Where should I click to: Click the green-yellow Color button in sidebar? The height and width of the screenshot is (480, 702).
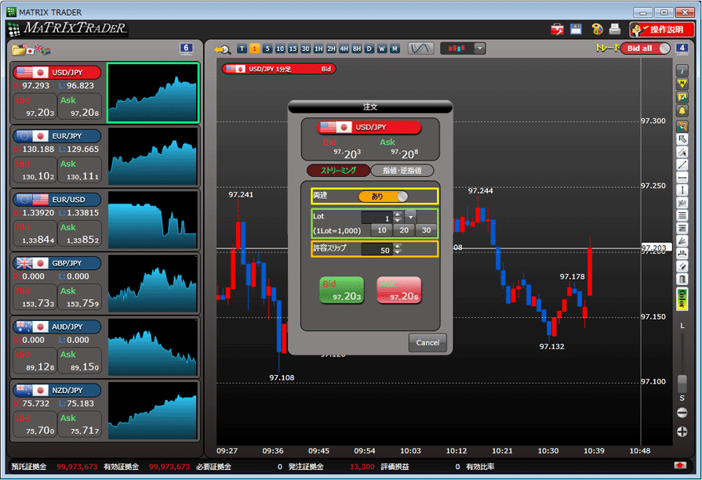click(682, 299)
